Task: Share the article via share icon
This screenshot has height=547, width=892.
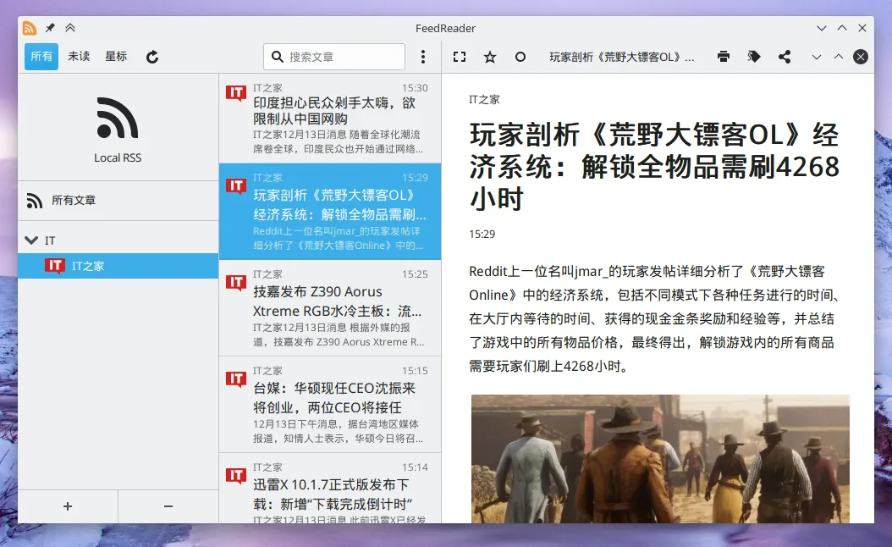Action: pos(785,57)
